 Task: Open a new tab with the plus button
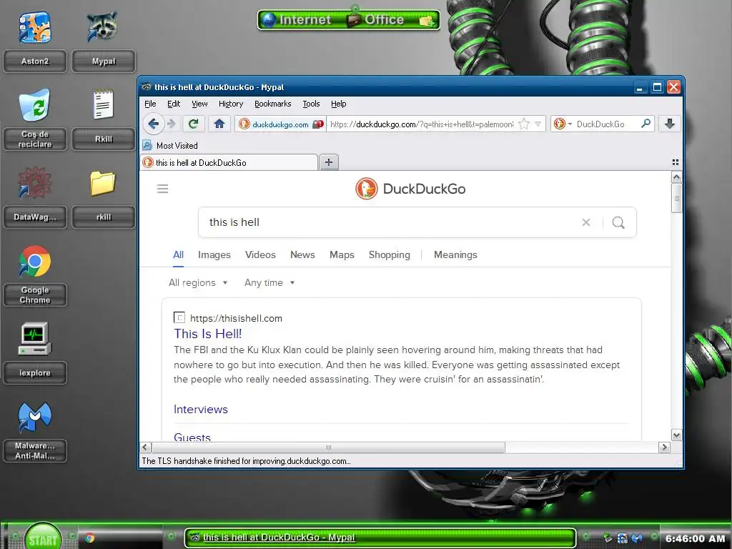[329, 162]
